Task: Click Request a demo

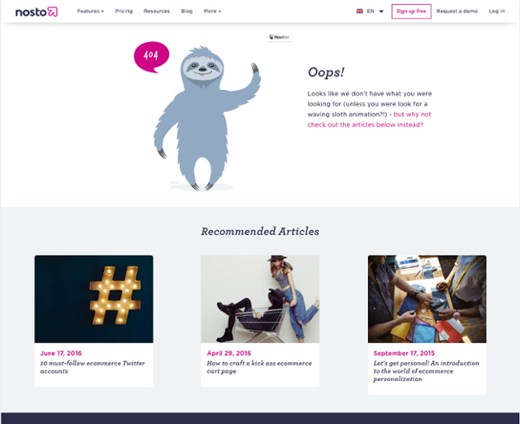Action: 457,11
